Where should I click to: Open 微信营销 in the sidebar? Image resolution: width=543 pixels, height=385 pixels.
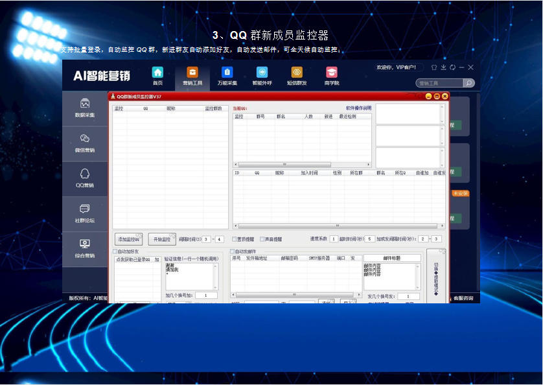click(x=85, y=143)
